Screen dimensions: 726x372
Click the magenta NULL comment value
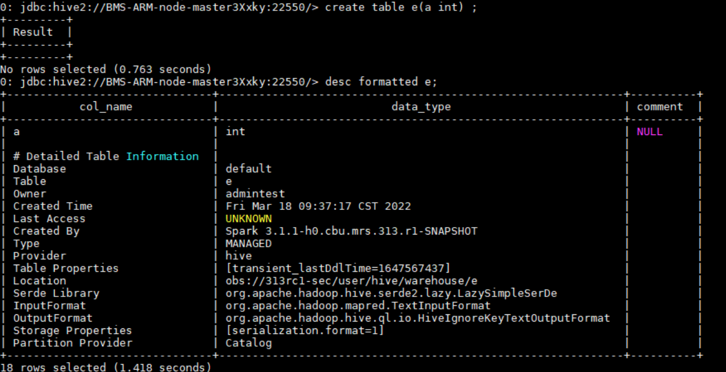[x=650, y=132]
